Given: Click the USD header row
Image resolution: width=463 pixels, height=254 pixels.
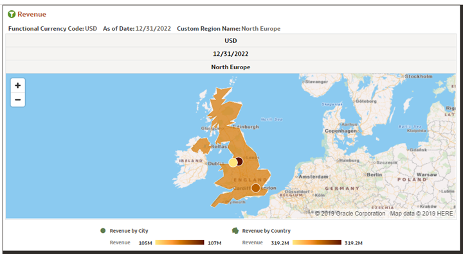Looking at the screenshot, I should (x=231, y=40).
